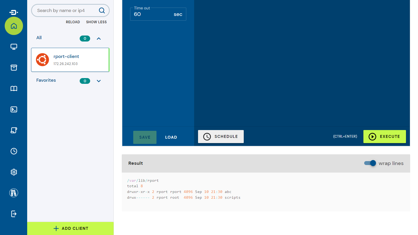
Task: Open the clock scheduler icon in sidebar
Action: click(14, 151)
